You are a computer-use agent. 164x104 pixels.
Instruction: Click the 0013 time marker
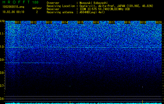(49, 22)
